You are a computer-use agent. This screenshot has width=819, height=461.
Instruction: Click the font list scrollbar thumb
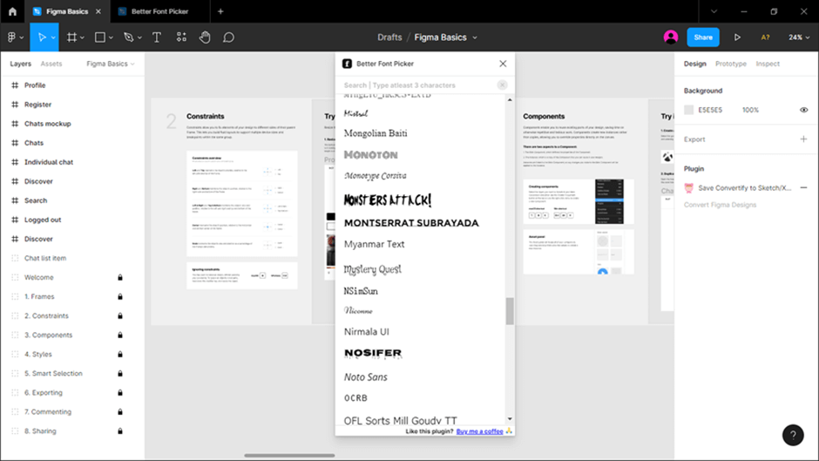click(510, 311)
